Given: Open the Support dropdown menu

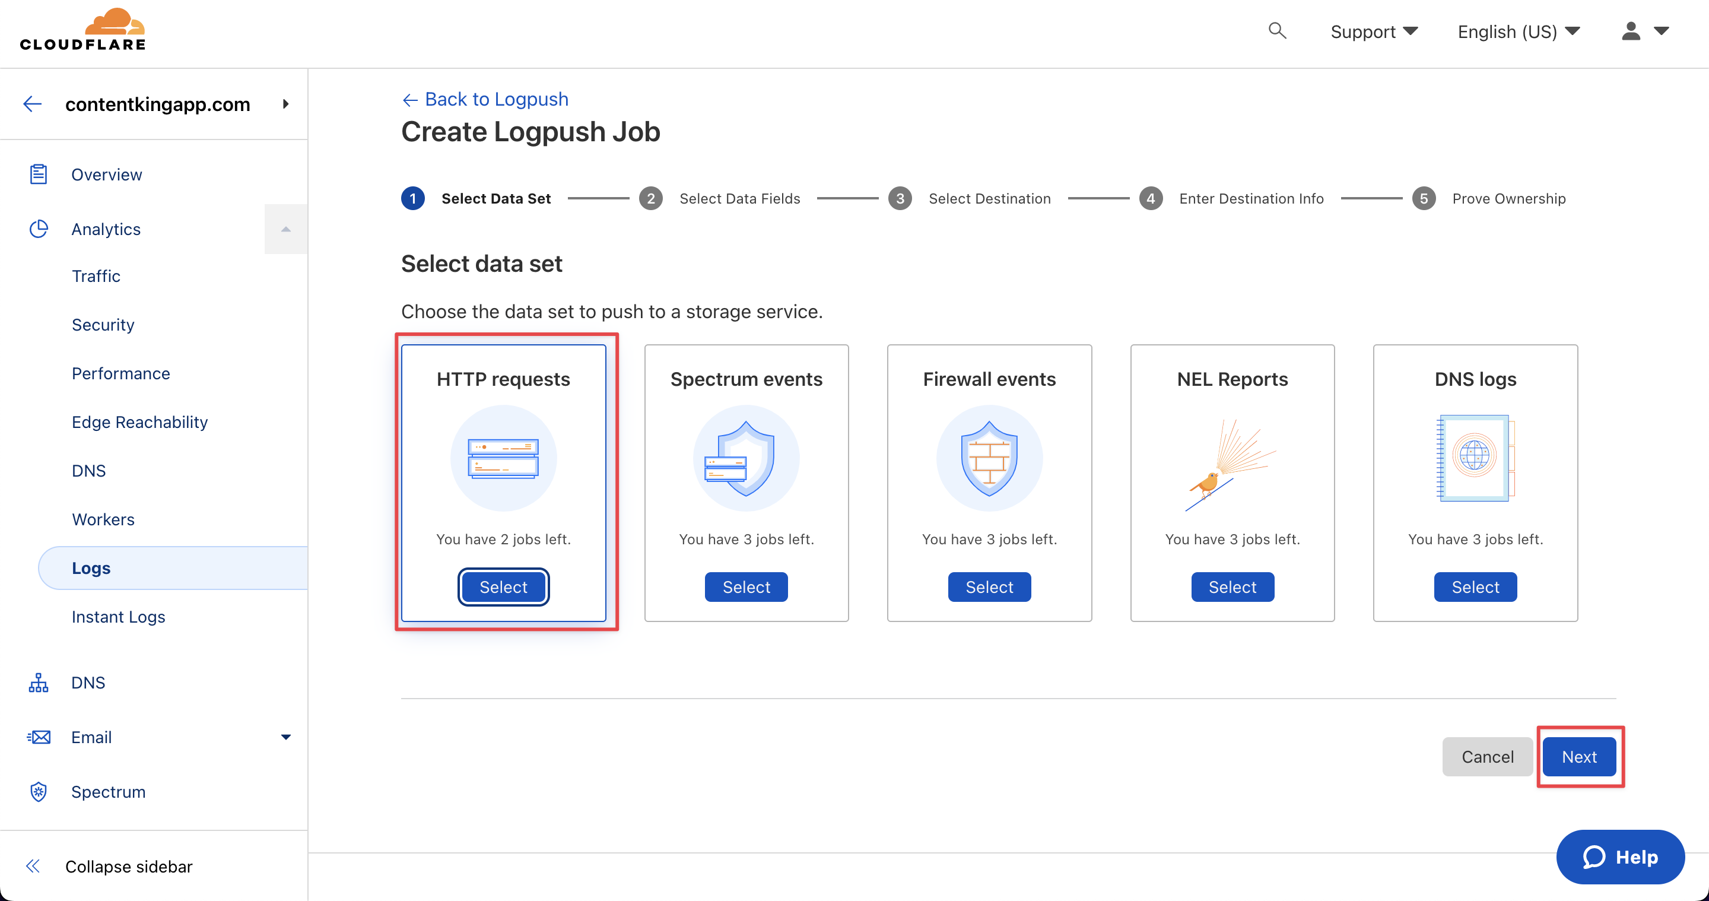Looking at the screenshot, I should [1374, 31].
